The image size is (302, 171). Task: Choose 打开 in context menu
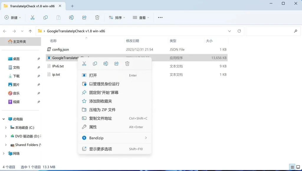click(115, 75)
